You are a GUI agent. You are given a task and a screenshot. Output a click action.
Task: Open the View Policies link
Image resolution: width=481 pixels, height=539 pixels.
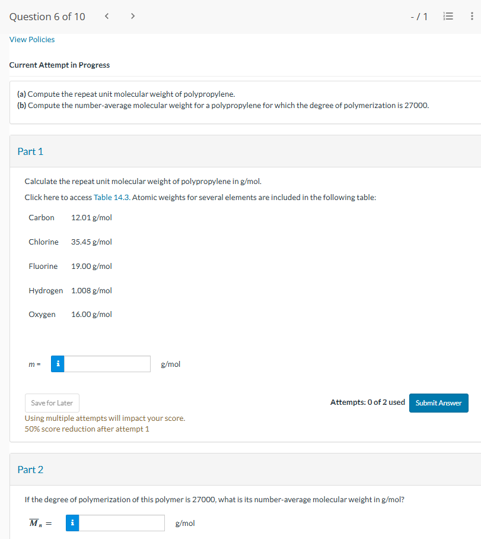(x=32, y=39)
